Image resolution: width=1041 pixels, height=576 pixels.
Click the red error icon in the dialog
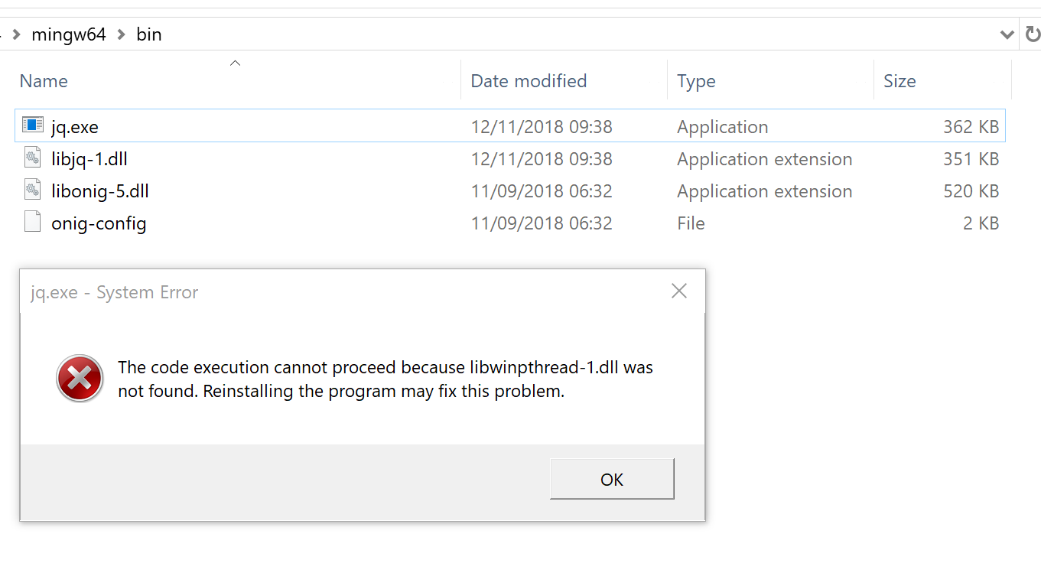coord(80,378)
